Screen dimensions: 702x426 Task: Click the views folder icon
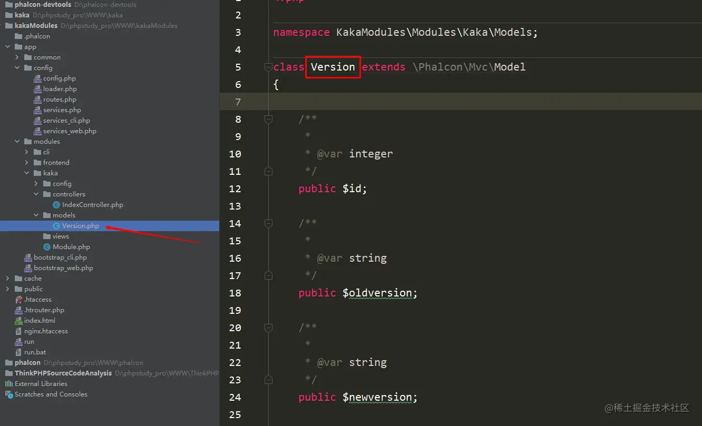click(x=47, y=236)
